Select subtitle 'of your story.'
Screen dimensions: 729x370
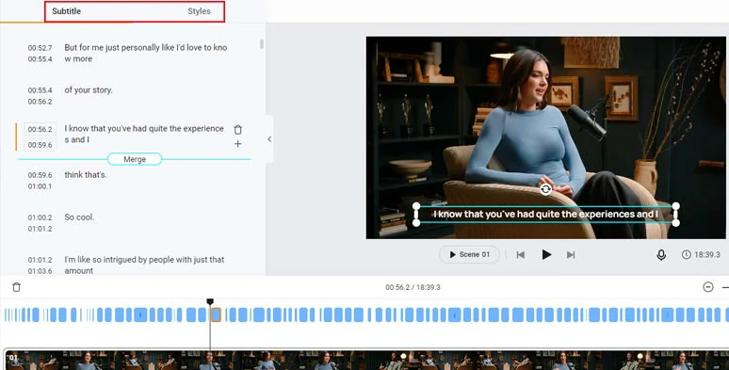point(89,90)
